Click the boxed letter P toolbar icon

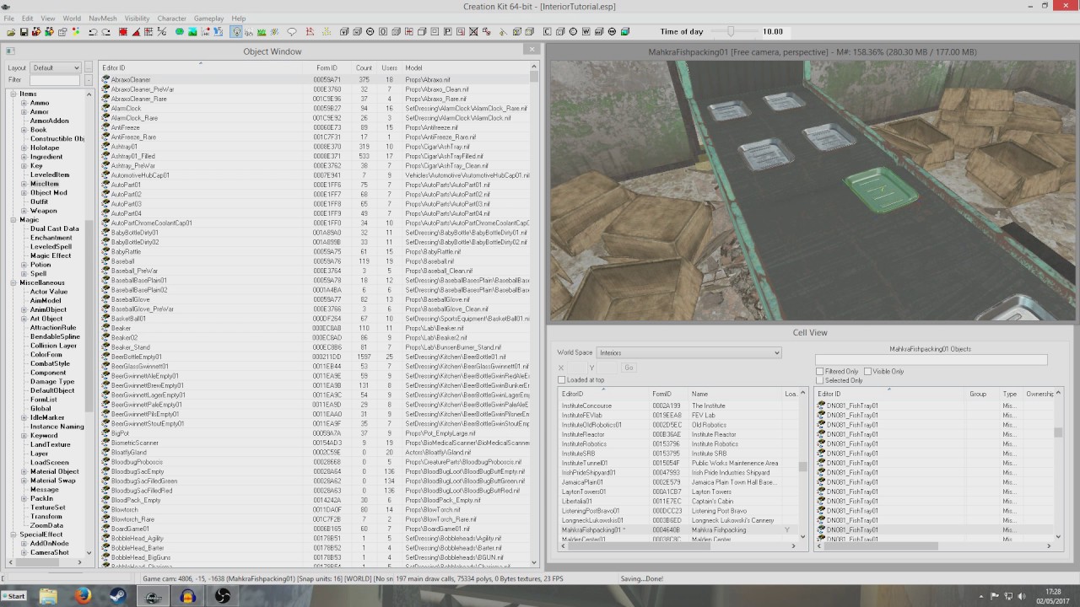pyautogui.click(x=447, y=32)
